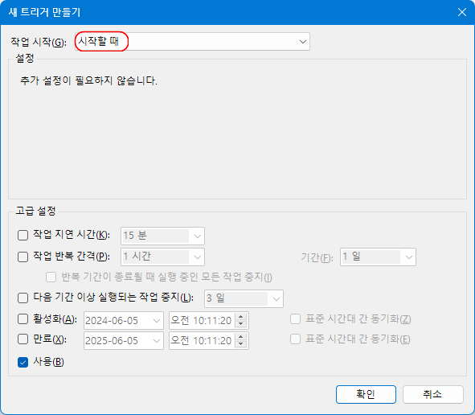
Task: Open the 작업 시작 trigger type dropdown
Action: (192, 42)
